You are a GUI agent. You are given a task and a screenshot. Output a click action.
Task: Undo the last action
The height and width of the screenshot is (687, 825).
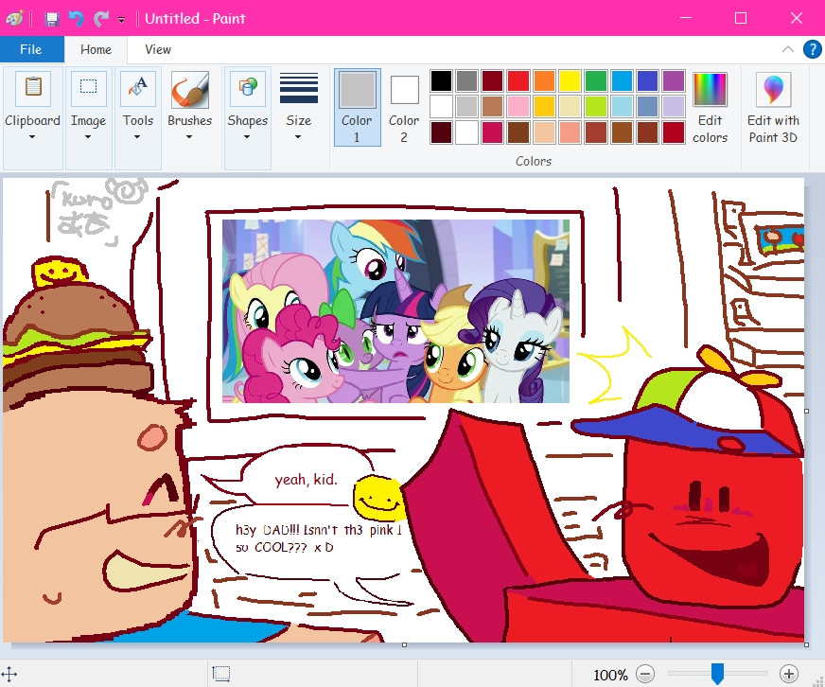tap(77, 19)
